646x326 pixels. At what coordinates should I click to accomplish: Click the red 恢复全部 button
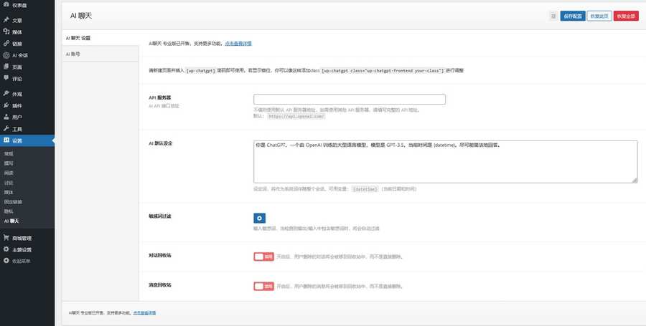point(626,16)
